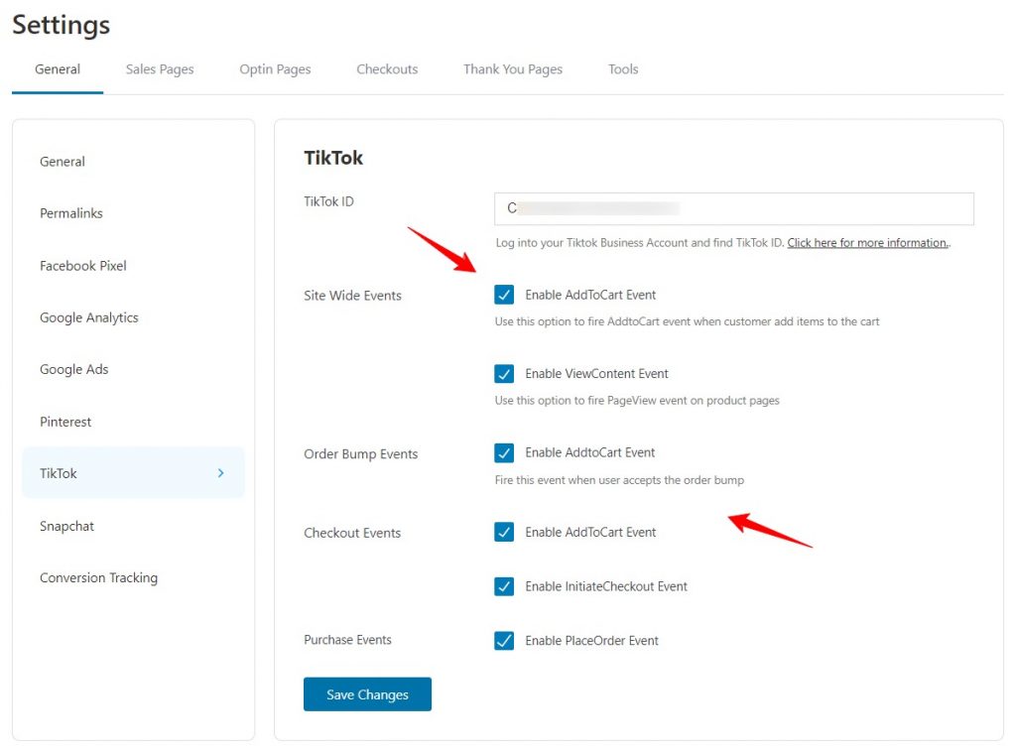1016x751 pixels.
Task: Click the Site Wide Events label
Action: [x=352, y=296]
